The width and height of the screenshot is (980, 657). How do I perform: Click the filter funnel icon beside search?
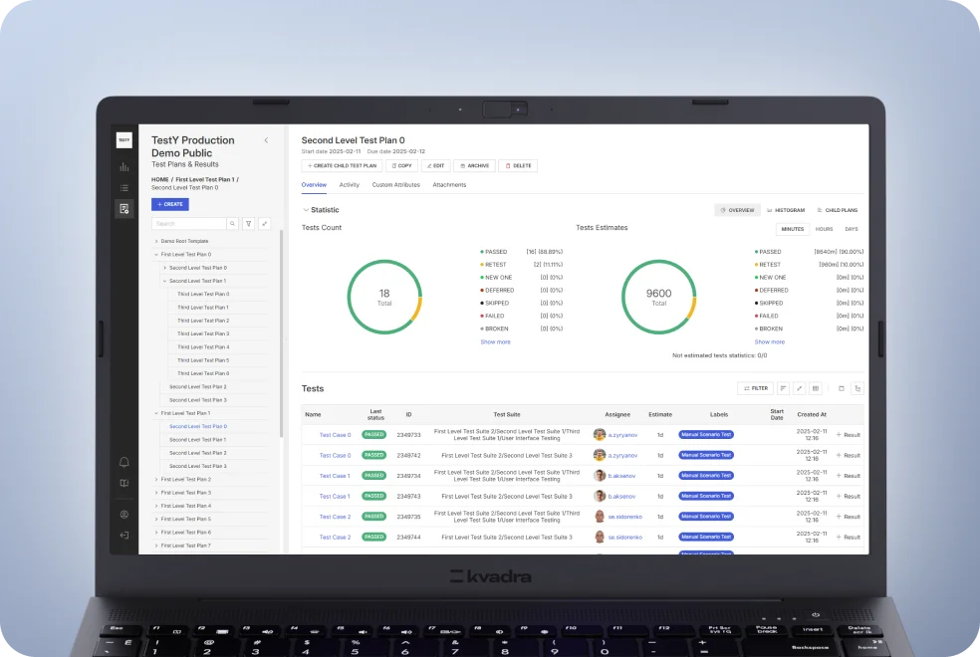(248, 224)
